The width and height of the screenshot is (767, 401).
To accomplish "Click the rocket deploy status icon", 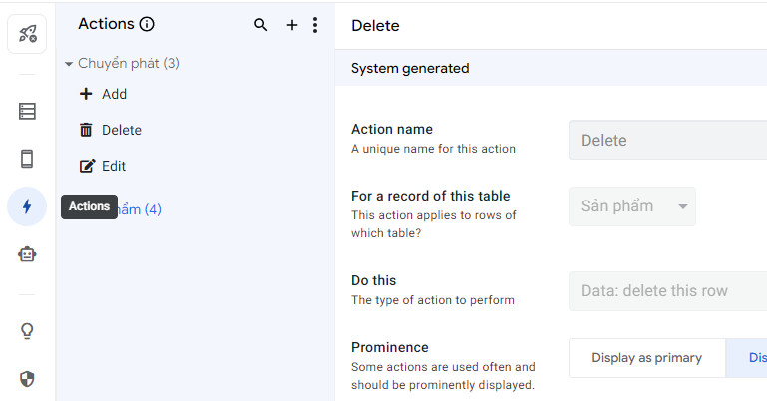I will point(27,34).
